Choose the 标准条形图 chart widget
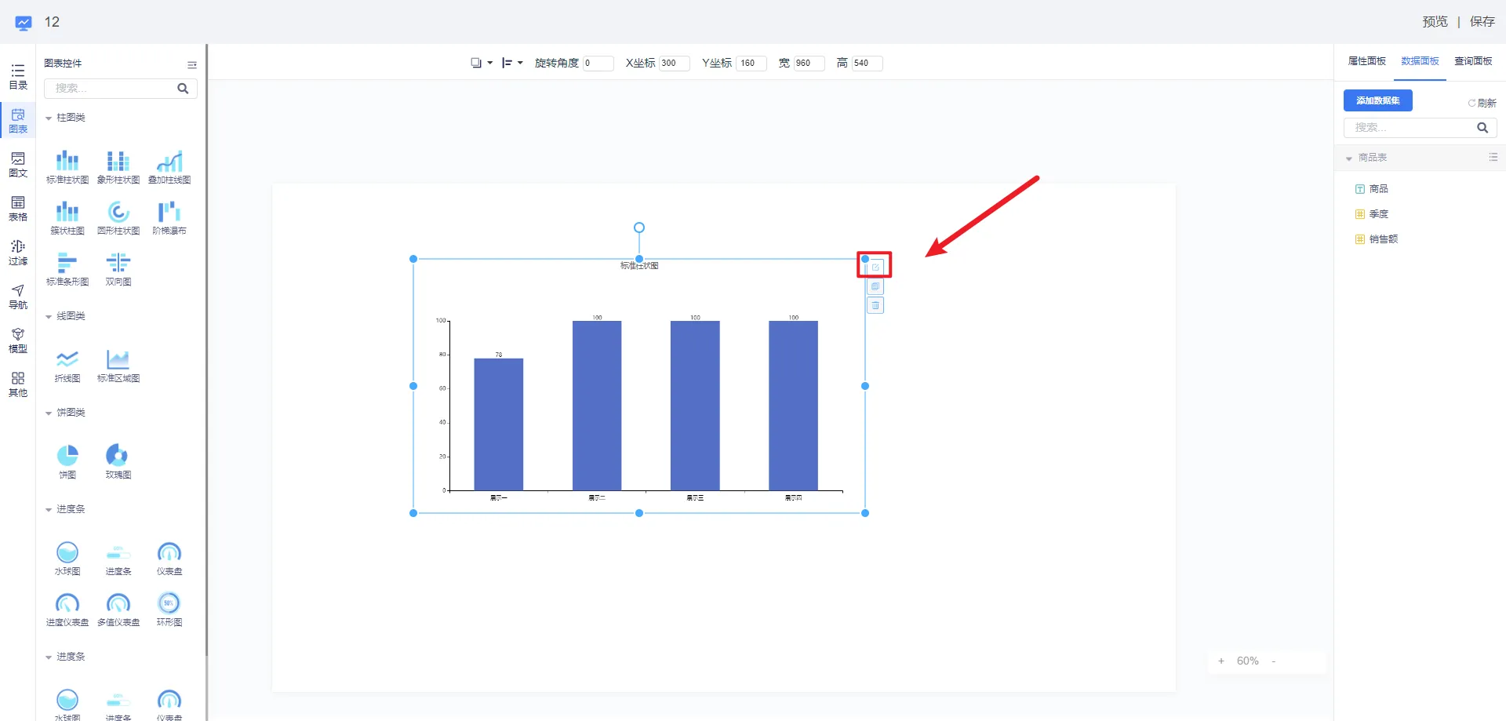The width and height of the screenshot is (1506, 721). pos(67,269)
